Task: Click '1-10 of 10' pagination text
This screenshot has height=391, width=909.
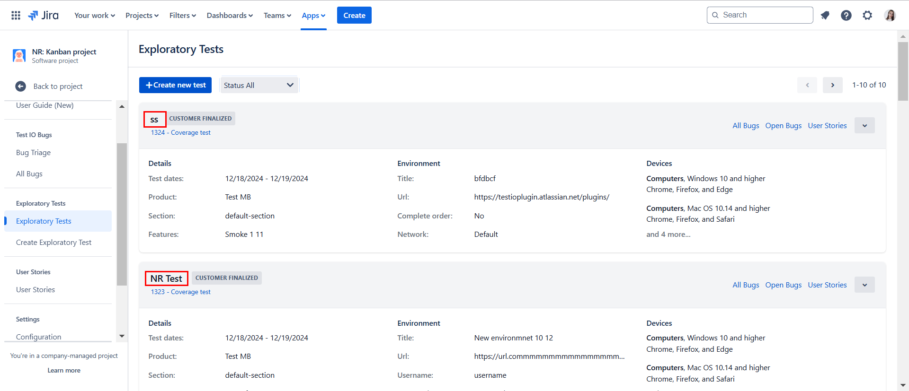Action: 869,85
